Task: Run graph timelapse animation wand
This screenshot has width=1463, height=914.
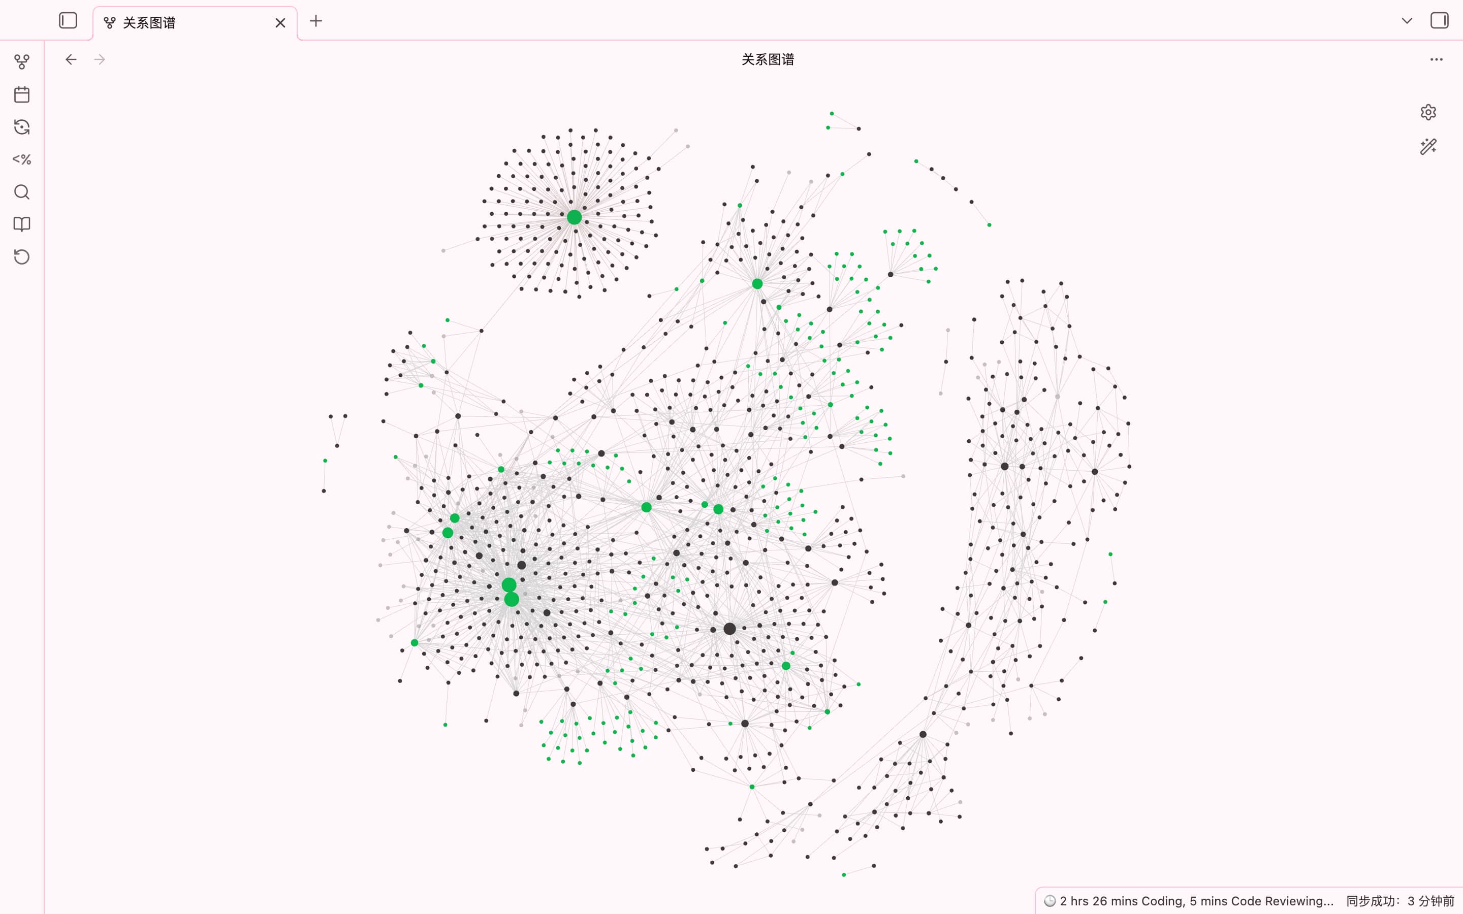Action: click(x=1428, y=147)
